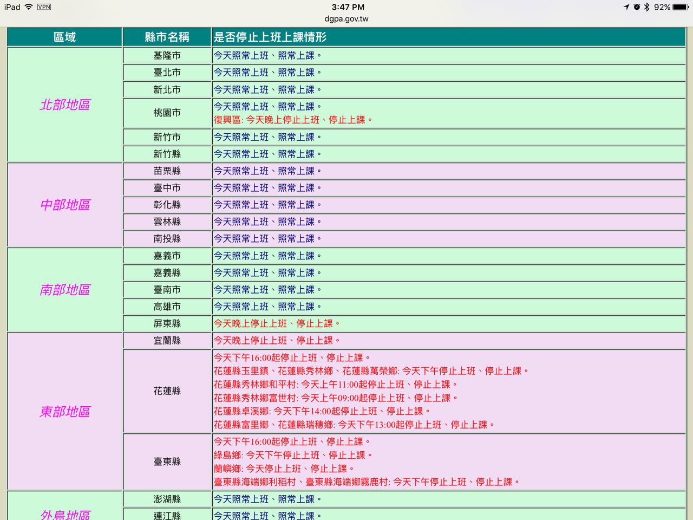
Task: Click the 臺中市 county cell
Action: pyautogui.click(x=167, y=188)
